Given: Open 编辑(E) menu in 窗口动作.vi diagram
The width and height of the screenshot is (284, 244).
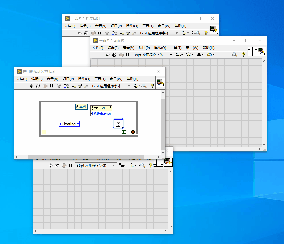Looking at the screenshot, I should 37,79.
